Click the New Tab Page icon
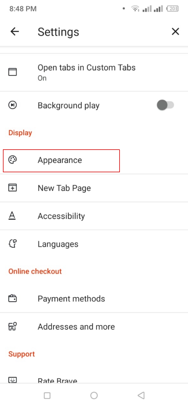Image resolution: width=188 pixels, height=408 pixels. (x=12, y=188)
